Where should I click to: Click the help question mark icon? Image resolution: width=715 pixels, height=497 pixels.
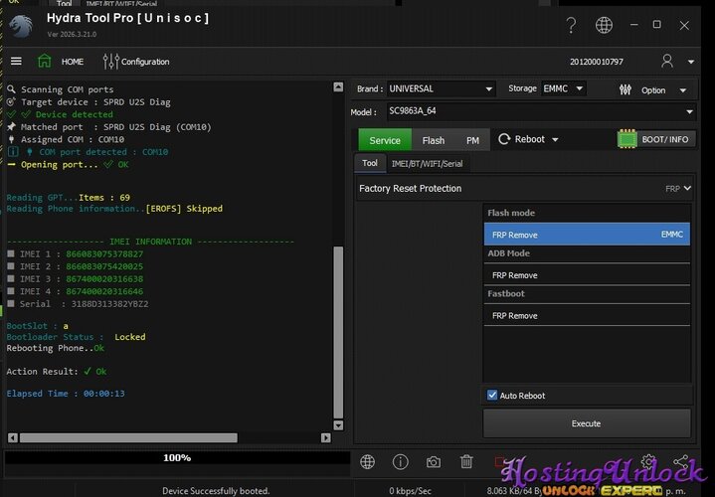571,25
